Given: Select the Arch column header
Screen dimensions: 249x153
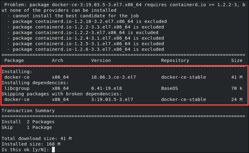Looking at the screenshot, I should coord(58,60).
